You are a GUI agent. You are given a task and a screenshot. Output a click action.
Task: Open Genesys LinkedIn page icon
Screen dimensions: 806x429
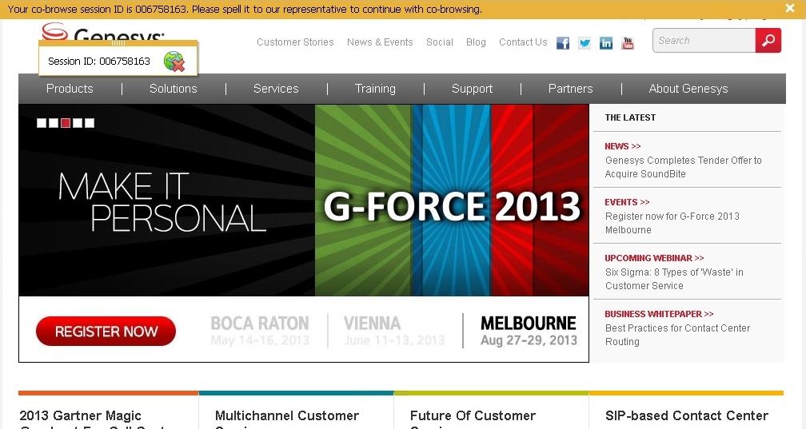[x=606, y=43]
